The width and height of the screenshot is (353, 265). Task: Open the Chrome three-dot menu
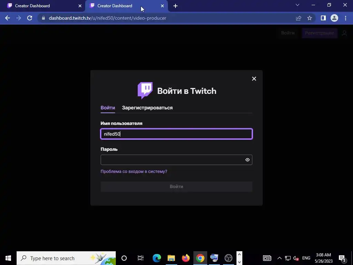click(x=345, y=18)
